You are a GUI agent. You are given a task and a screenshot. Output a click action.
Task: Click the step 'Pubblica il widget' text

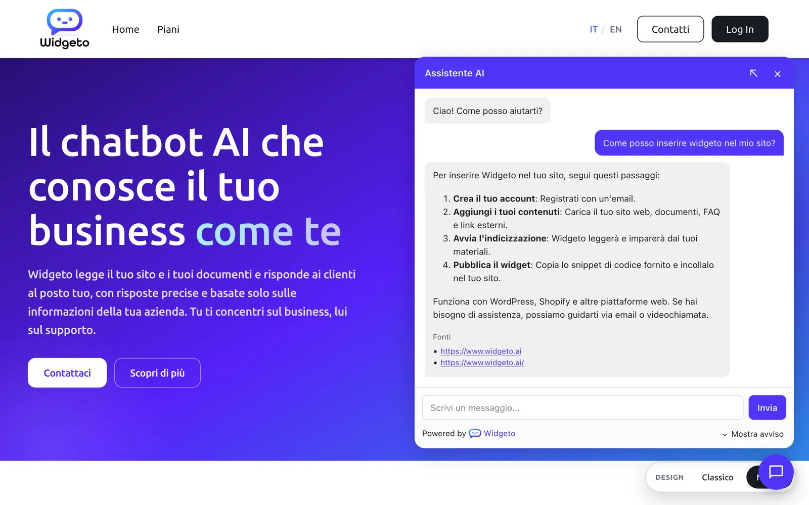[492, 265]
